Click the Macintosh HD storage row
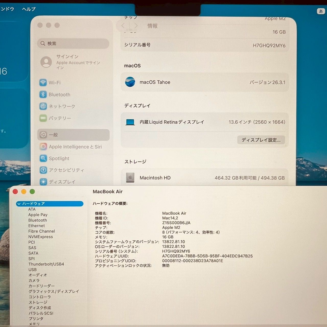327x327 pixels. point(205,178)
